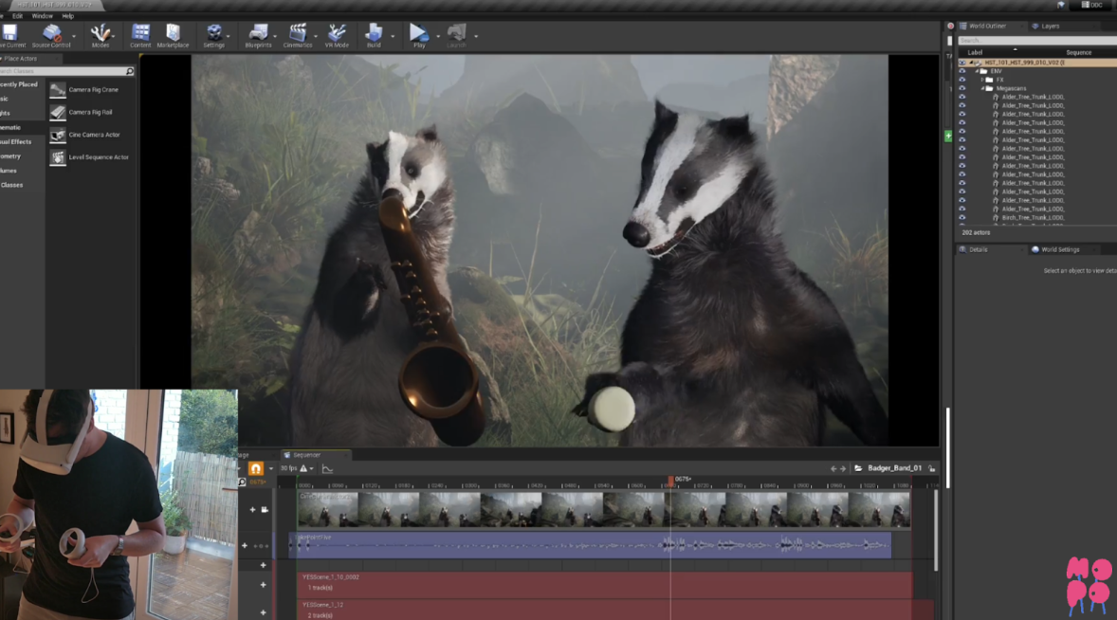Expand the FX folder in World Outliner
The width and height of the screenshot is (1117, 620).
(x=982, y=80)
